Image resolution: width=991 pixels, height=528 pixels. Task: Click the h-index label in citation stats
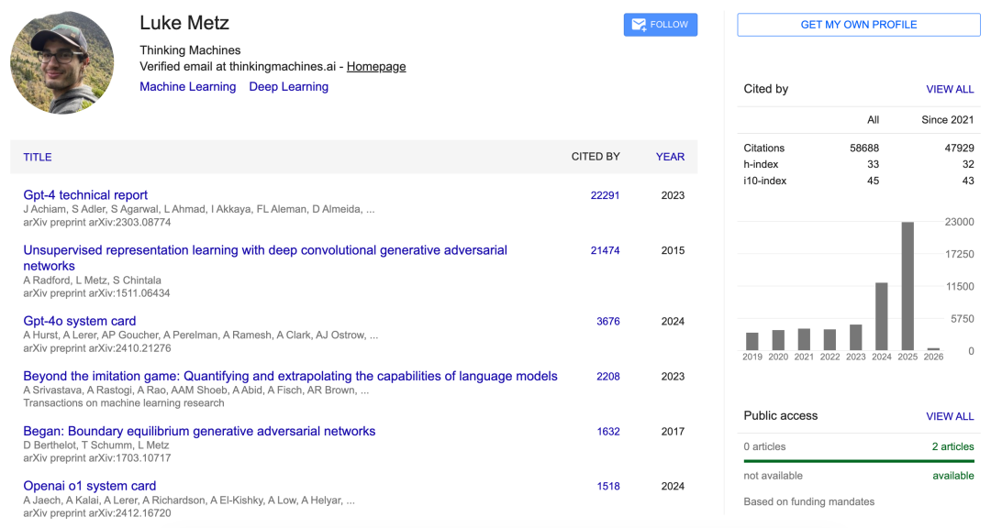click(761, 164)
